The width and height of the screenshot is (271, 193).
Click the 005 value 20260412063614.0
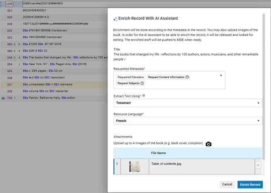coord(36,17)
